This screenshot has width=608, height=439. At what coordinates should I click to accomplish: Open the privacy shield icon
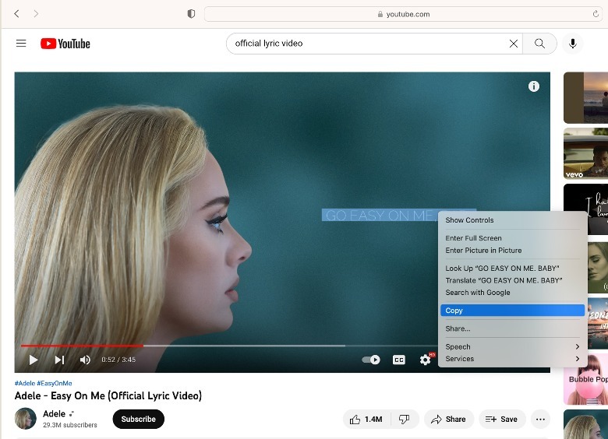[x=191, y=14]
